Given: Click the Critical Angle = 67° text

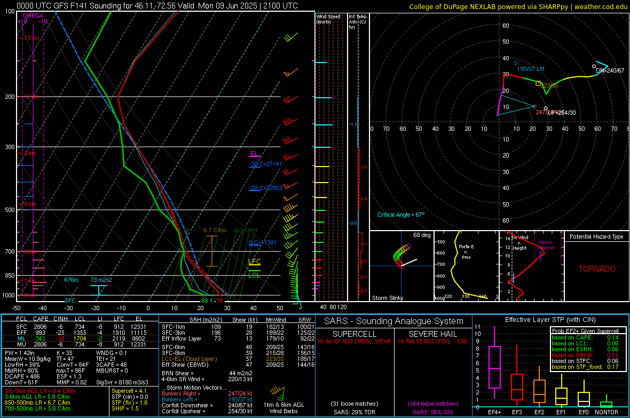Looking at the screenshot, I should [401, 215].
